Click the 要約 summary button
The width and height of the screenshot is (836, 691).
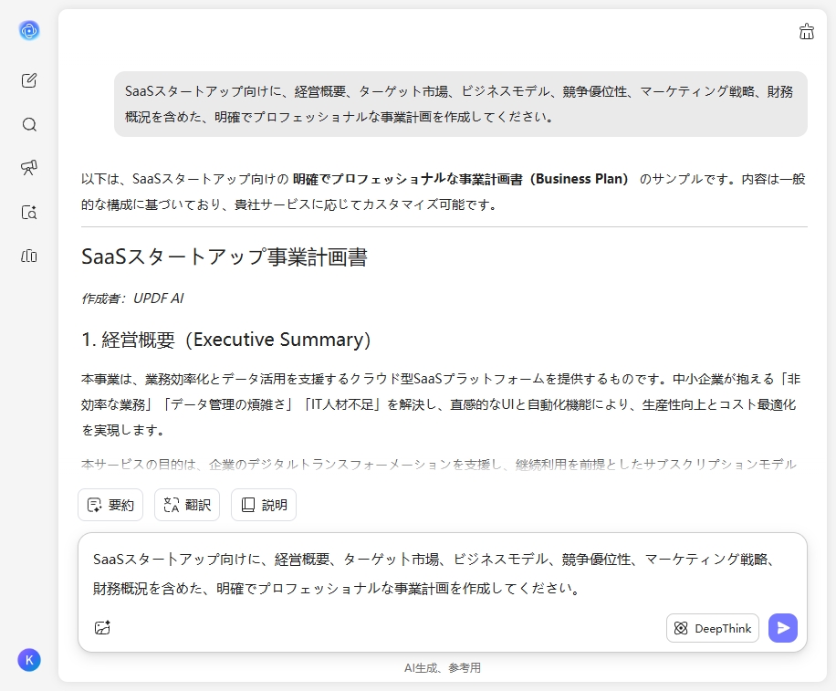110,505
